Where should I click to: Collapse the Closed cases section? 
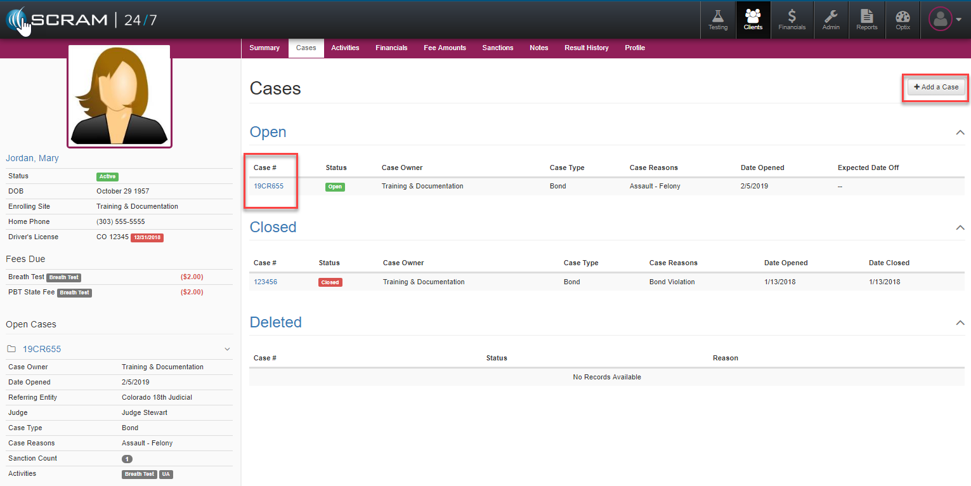click(x=960, y=228)
